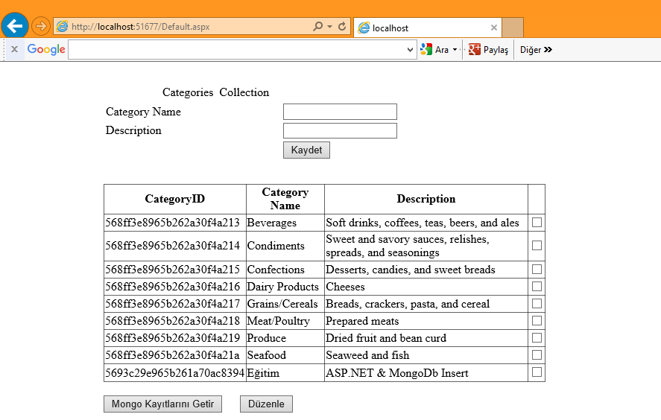This screenshot has height=420, width=661.
Task: Toggle the Dairy Products row checkbox
Action: click(x=537, y=286)
